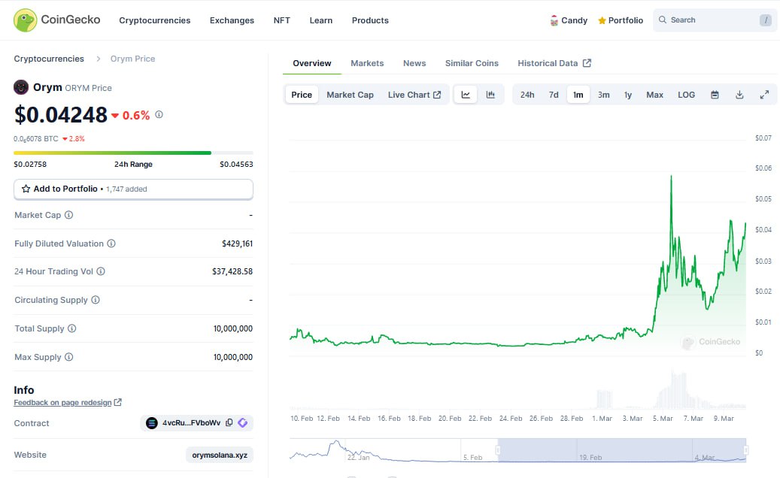
Task: Open Exchanges navigation menu
Action: tap(232, 20)
